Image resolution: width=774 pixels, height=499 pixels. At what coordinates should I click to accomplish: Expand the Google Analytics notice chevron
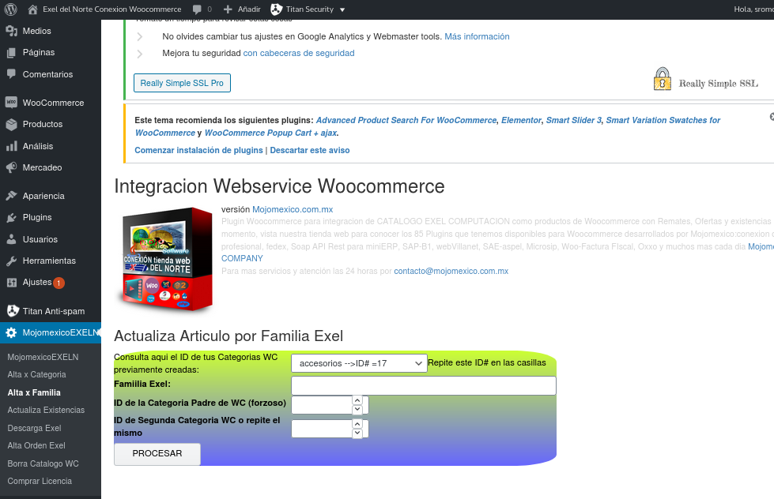coord(140,36)
